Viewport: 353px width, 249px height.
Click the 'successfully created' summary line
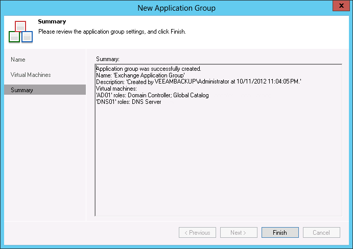[x=149, y=69]
